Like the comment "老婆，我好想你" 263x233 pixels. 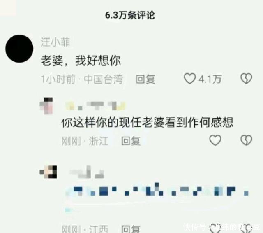pyautogui.click(x=190, y=79)
